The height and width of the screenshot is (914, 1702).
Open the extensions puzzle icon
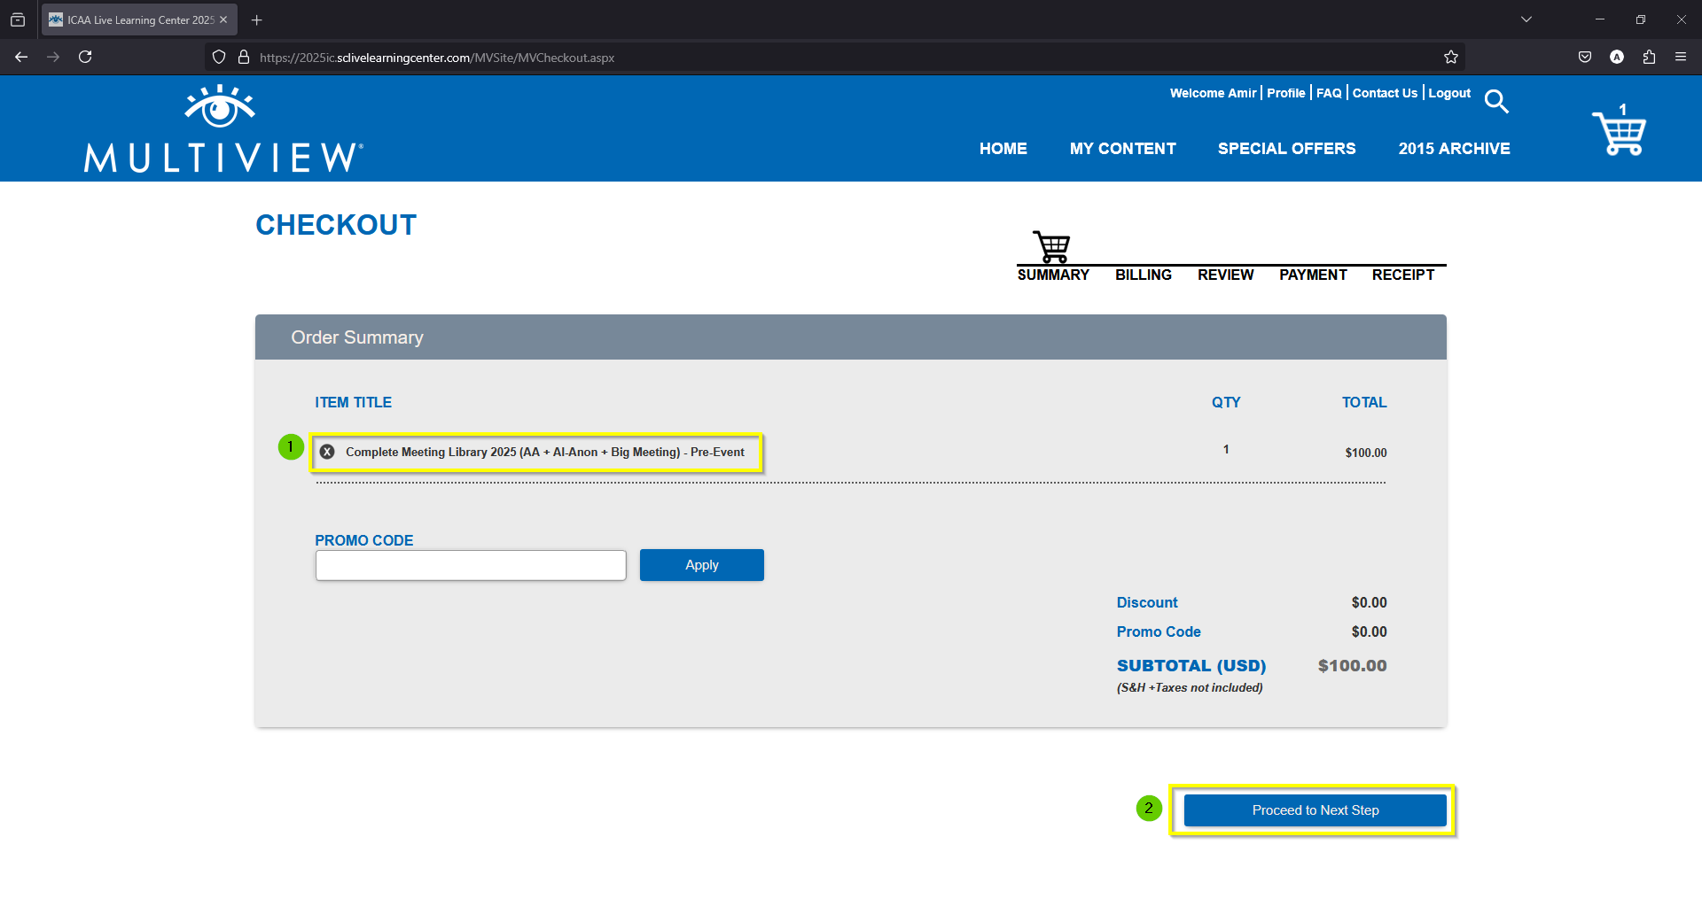point(1649,57)
